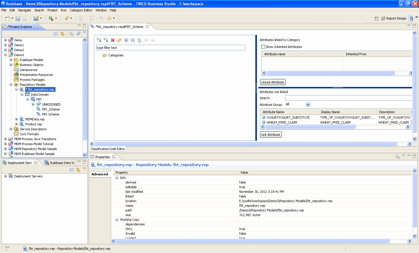Open Project Explorer view menu triangle
The width and height of the screenshot is (419, 253).
[84, 33]
